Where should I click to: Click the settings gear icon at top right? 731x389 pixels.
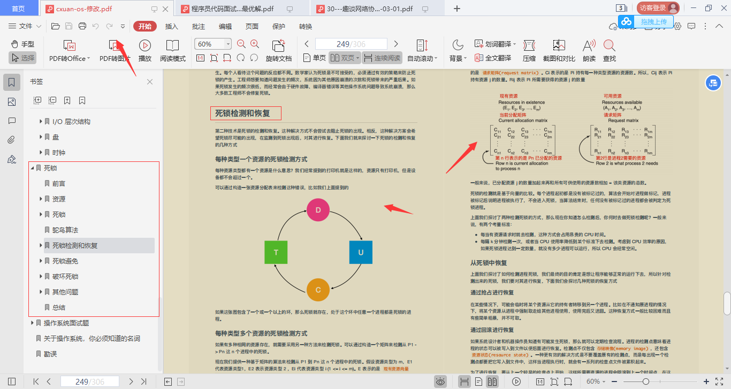tap(677, 26)
